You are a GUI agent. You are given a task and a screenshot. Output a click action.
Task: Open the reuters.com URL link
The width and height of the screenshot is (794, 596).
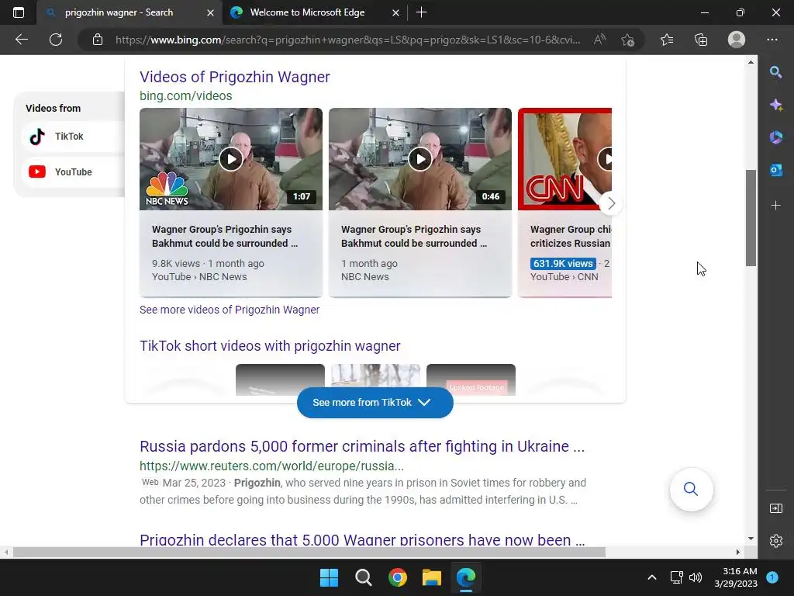pyautogui.click(x=271, y=466)
